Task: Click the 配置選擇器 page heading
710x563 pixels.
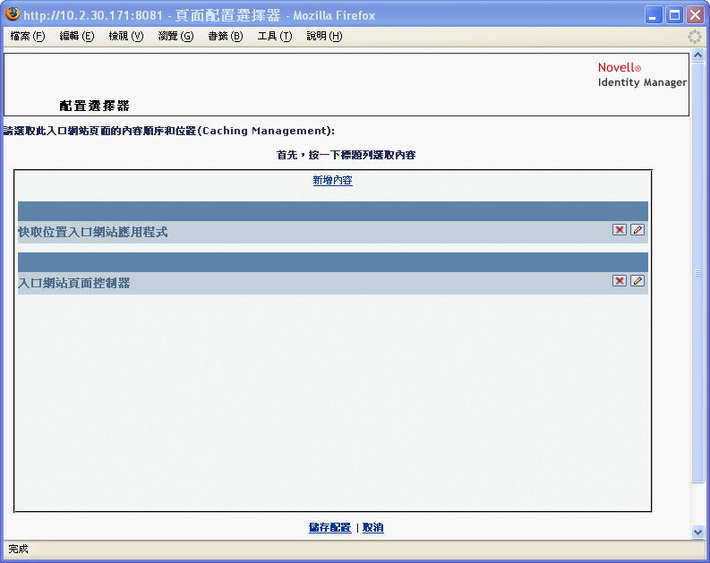Action: [x=94, y=106]
